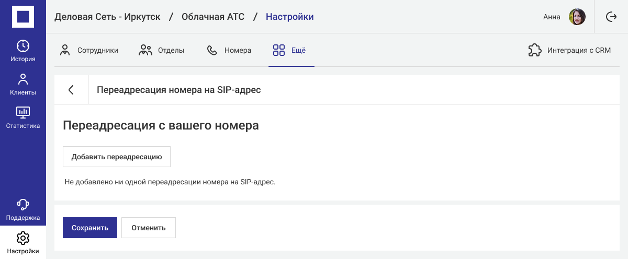Click the Настройки breadcrumb in the header
628x259 pixels.
click(289, 17)
